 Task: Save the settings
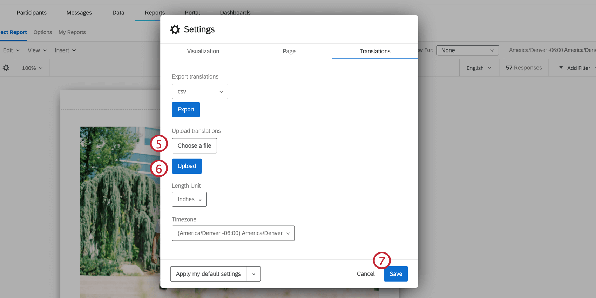pyautogui.click(x=396, y=274)
